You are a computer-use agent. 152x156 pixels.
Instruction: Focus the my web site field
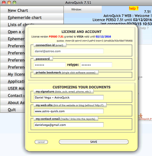pos(69,111)
